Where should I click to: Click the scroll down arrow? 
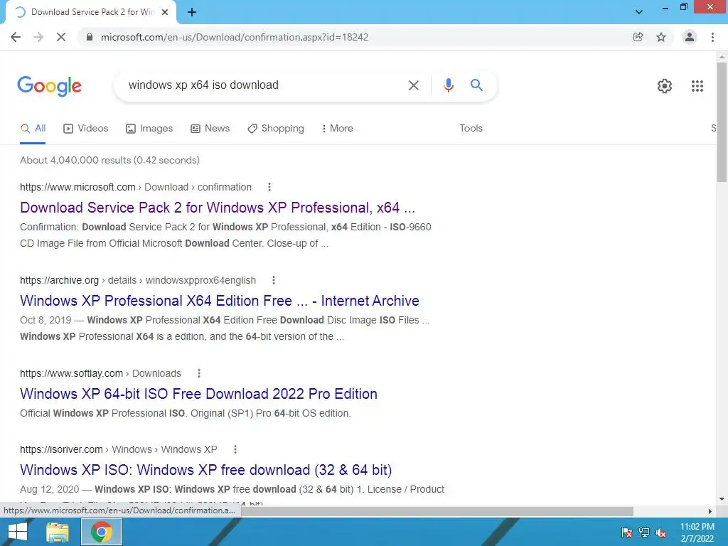[x=722, y=499]
